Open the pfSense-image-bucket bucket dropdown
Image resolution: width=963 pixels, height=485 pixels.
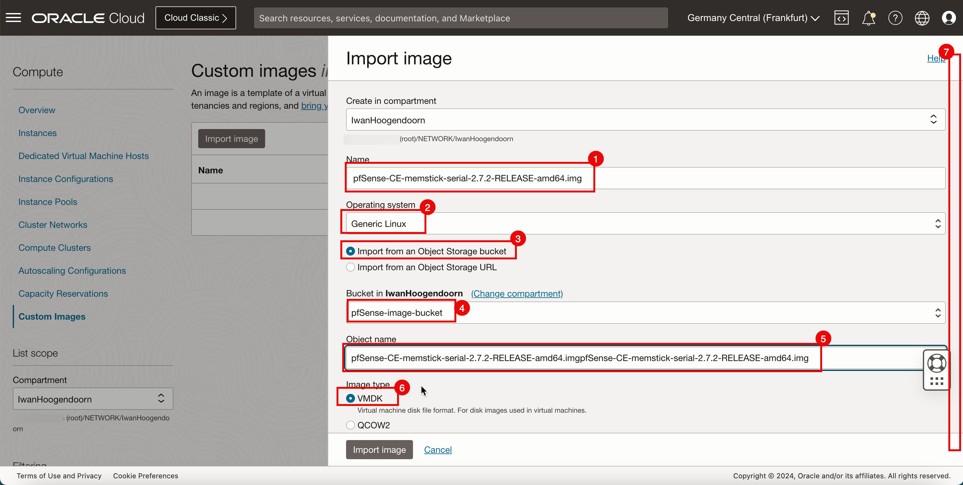645,313
